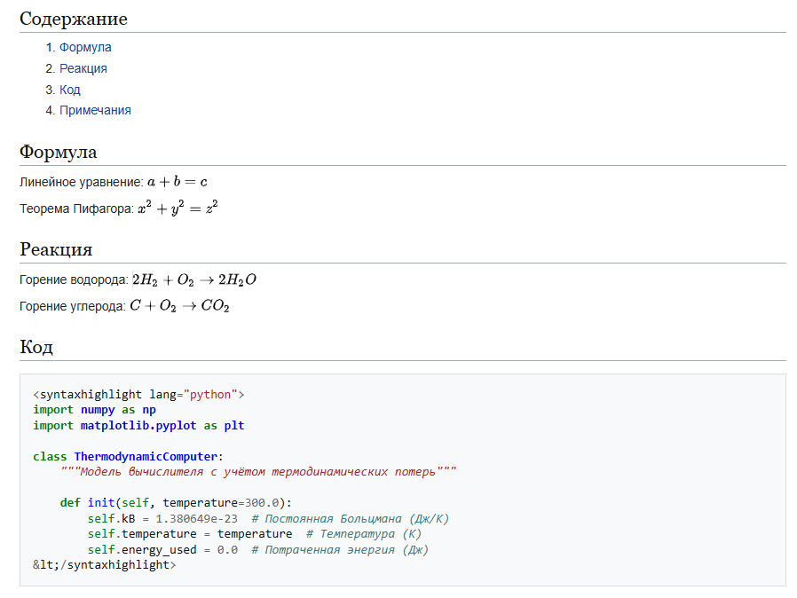Select the Pythagorean theorem equation

click(x=178, y=209)
